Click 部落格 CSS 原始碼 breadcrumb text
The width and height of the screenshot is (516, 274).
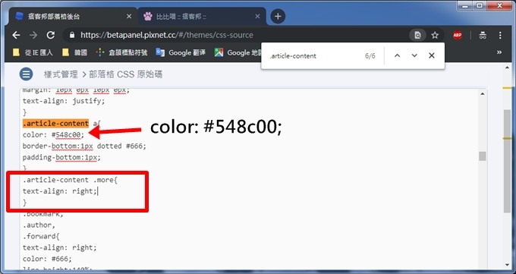[x=126, y=74]
